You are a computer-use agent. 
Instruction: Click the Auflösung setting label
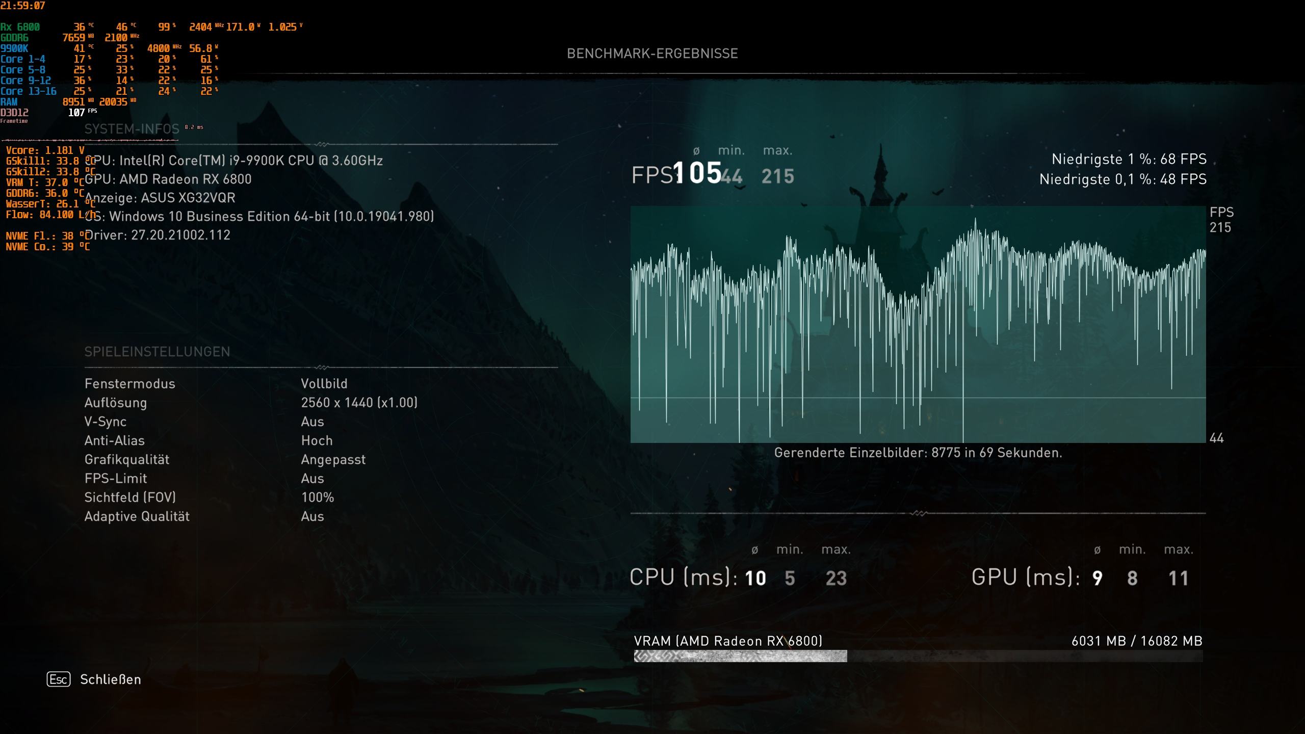(116, 403)
